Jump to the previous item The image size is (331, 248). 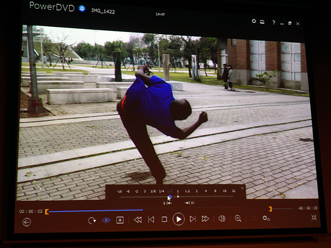151,220
